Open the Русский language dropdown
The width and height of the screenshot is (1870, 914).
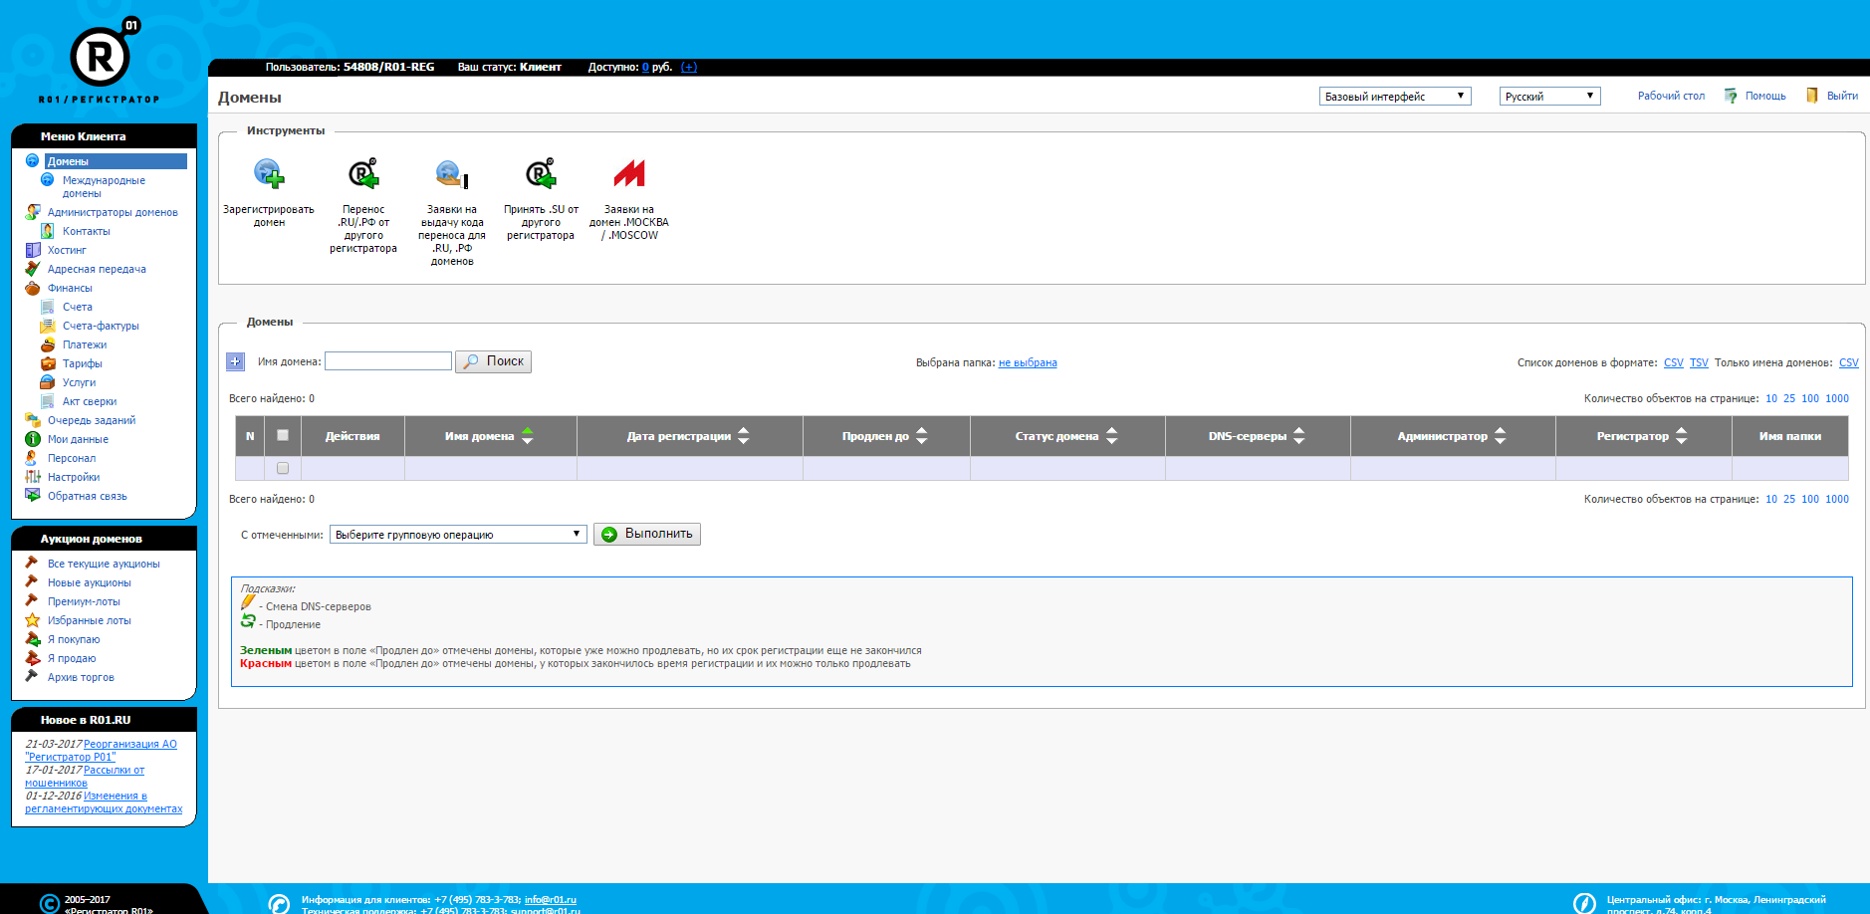tap(1549, 97)
